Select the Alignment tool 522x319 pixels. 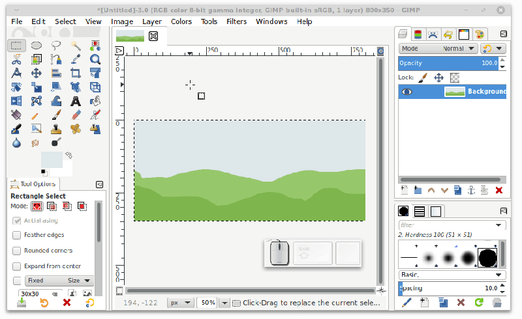tap(56, 73)
